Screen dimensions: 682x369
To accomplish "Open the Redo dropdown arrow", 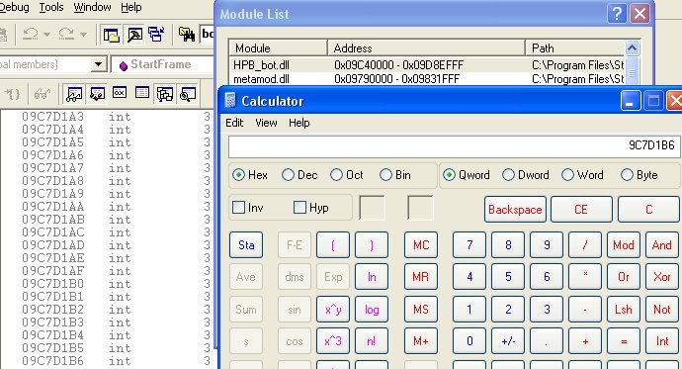I will 83,34.
